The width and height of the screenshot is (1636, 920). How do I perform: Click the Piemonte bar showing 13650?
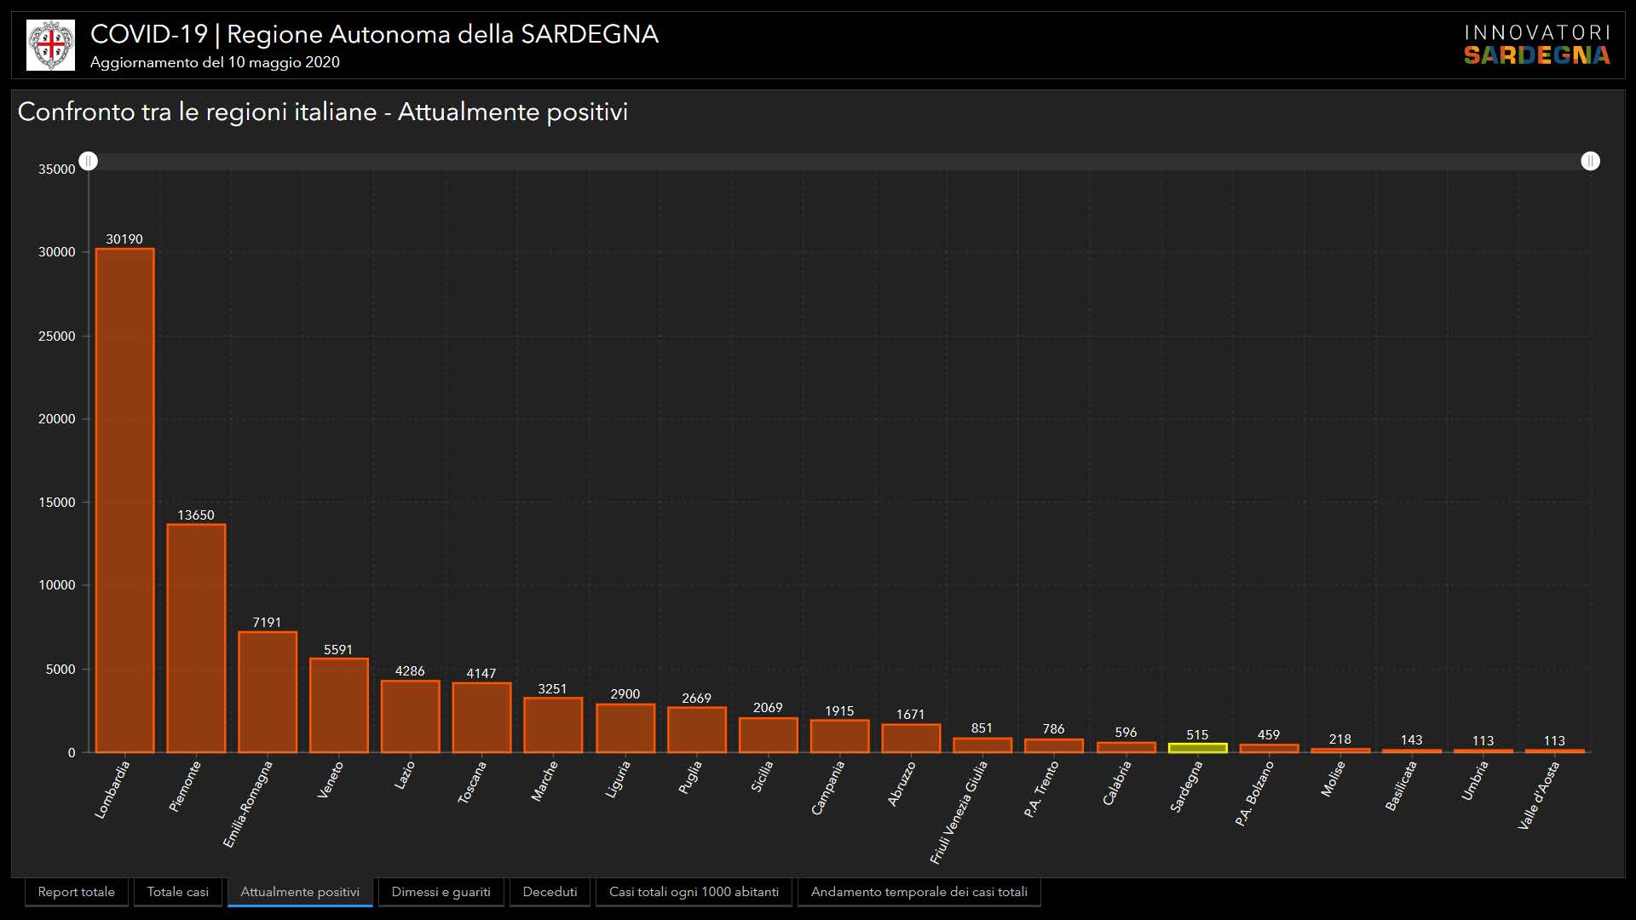[196, 639]
